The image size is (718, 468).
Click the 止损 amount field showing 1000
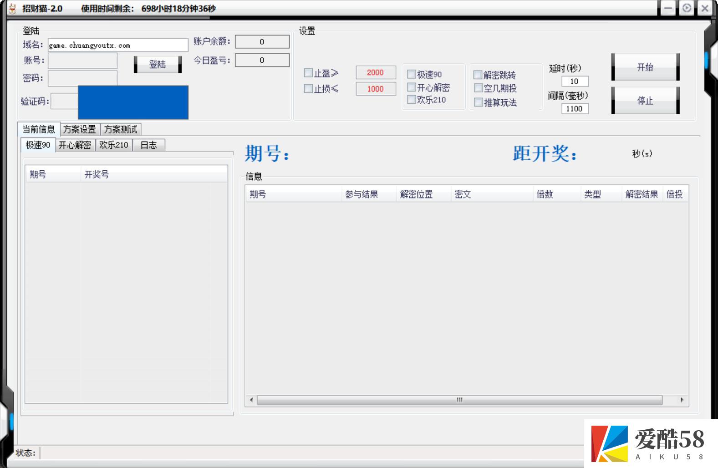point(376,89)
